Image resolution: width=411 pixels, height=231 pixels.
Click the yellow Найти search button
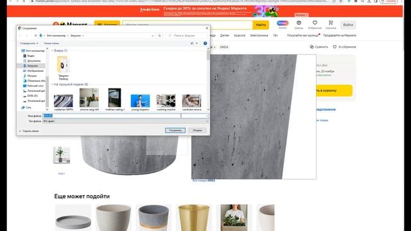click(x=261, y=25)
